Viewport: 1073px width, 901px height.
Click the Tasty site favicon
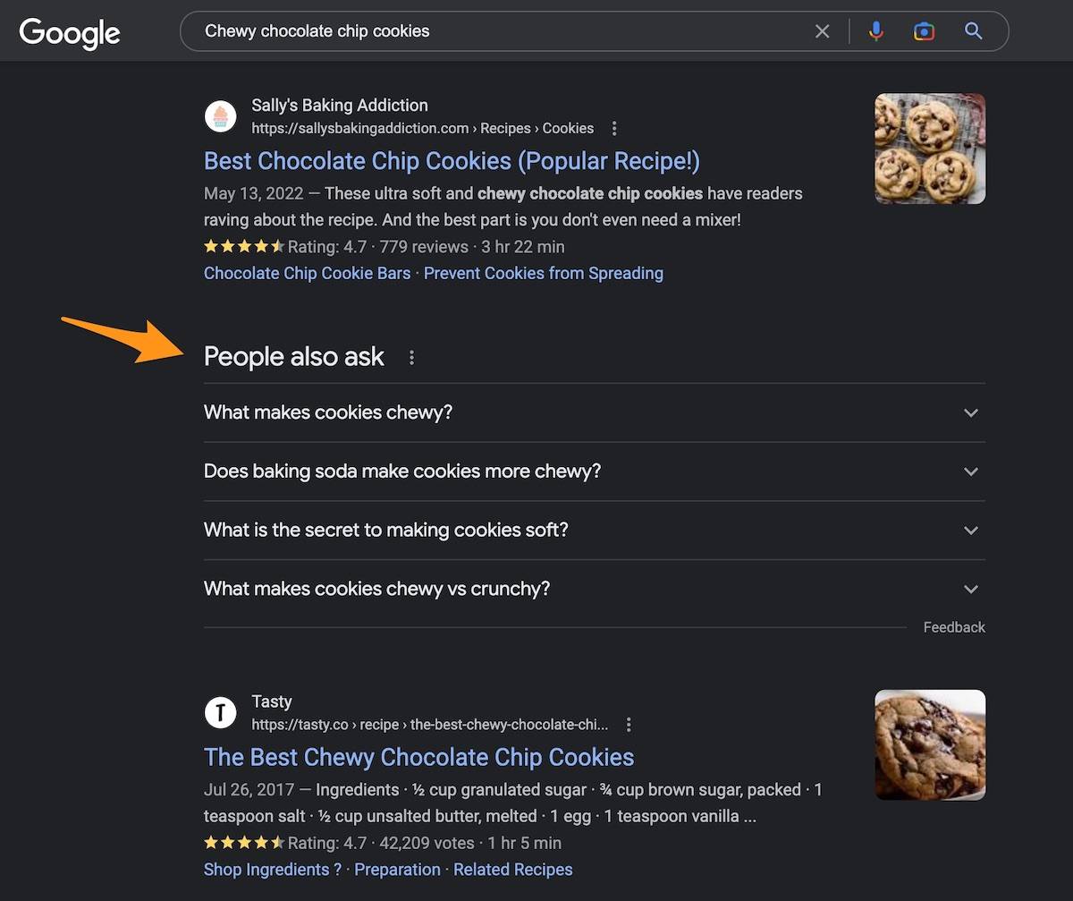tap(220, 713)
